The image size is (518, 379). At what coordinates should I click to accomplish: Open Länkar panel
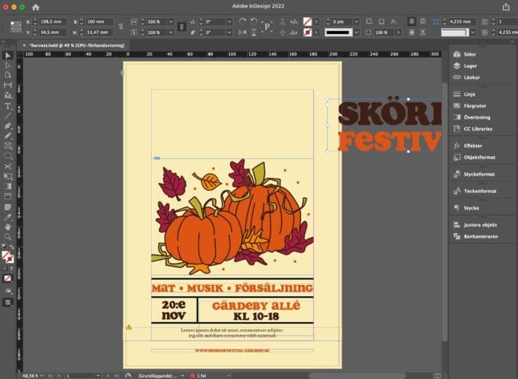tap(471, 77)
